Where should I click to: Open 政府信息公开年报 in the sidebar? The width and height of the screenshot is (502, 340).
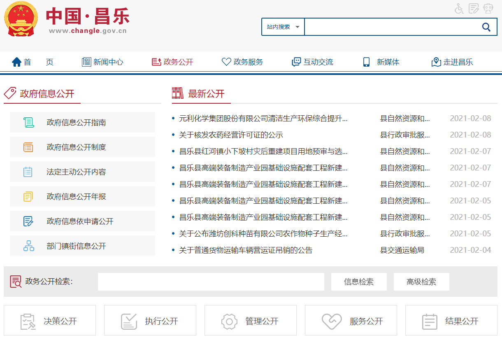[x=76, y=197]
